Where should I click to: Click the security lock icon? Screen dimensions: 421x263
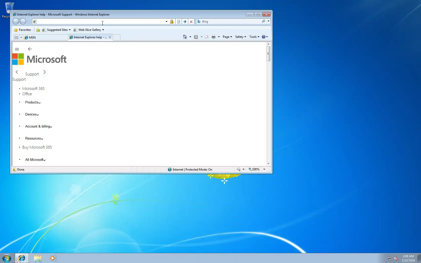[172, 22]
